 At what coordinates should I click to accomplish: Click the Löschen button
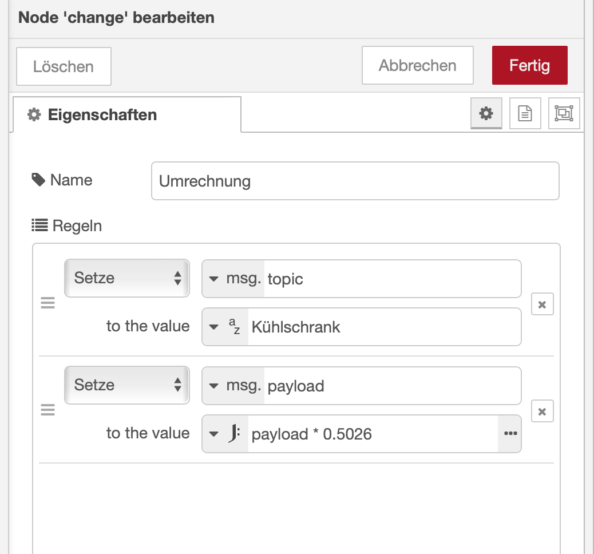[64, 66]
